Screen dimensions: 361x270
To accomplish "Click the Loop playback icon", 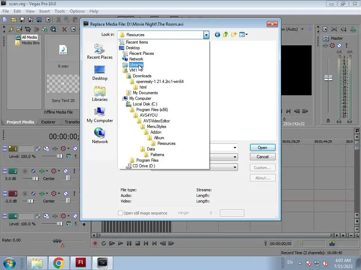I will pyautogui.click(x=104, y=243).
